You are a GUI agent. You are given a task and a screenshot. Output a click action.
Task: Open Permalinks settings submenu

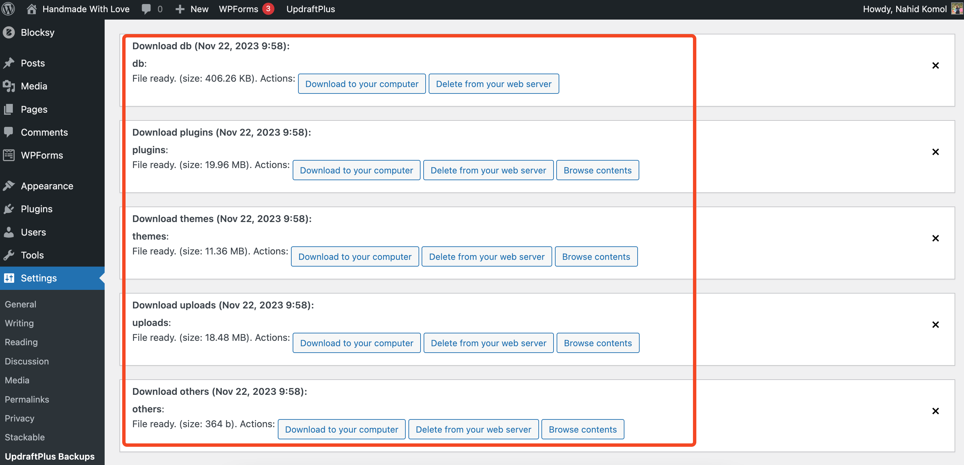[x=27, y=399]
